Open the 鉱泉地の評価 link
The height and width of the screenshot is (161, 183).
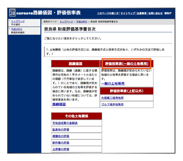click(x=61, y=130)
